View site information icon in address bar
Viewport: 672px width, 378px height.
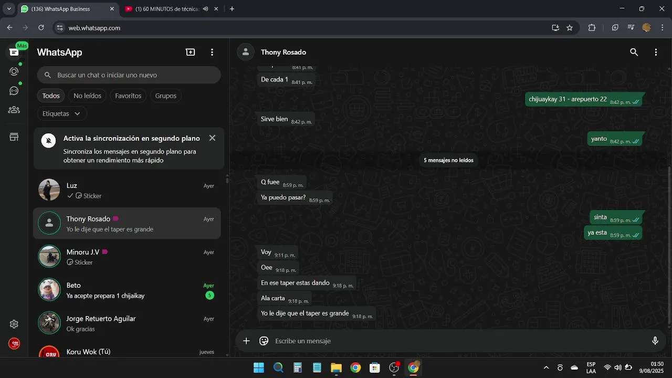59,28
